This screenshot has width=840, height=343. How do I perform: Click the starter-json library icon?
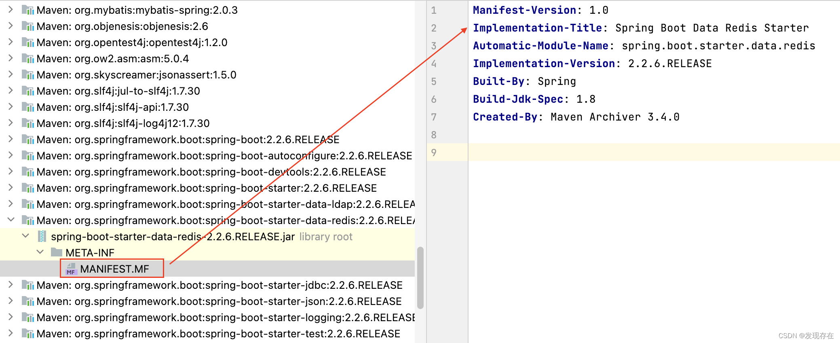coord(27,301)
